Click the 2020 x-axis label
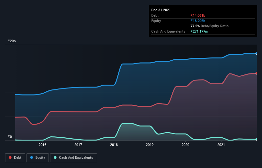The image size is (262, 168). coord(185,145)
